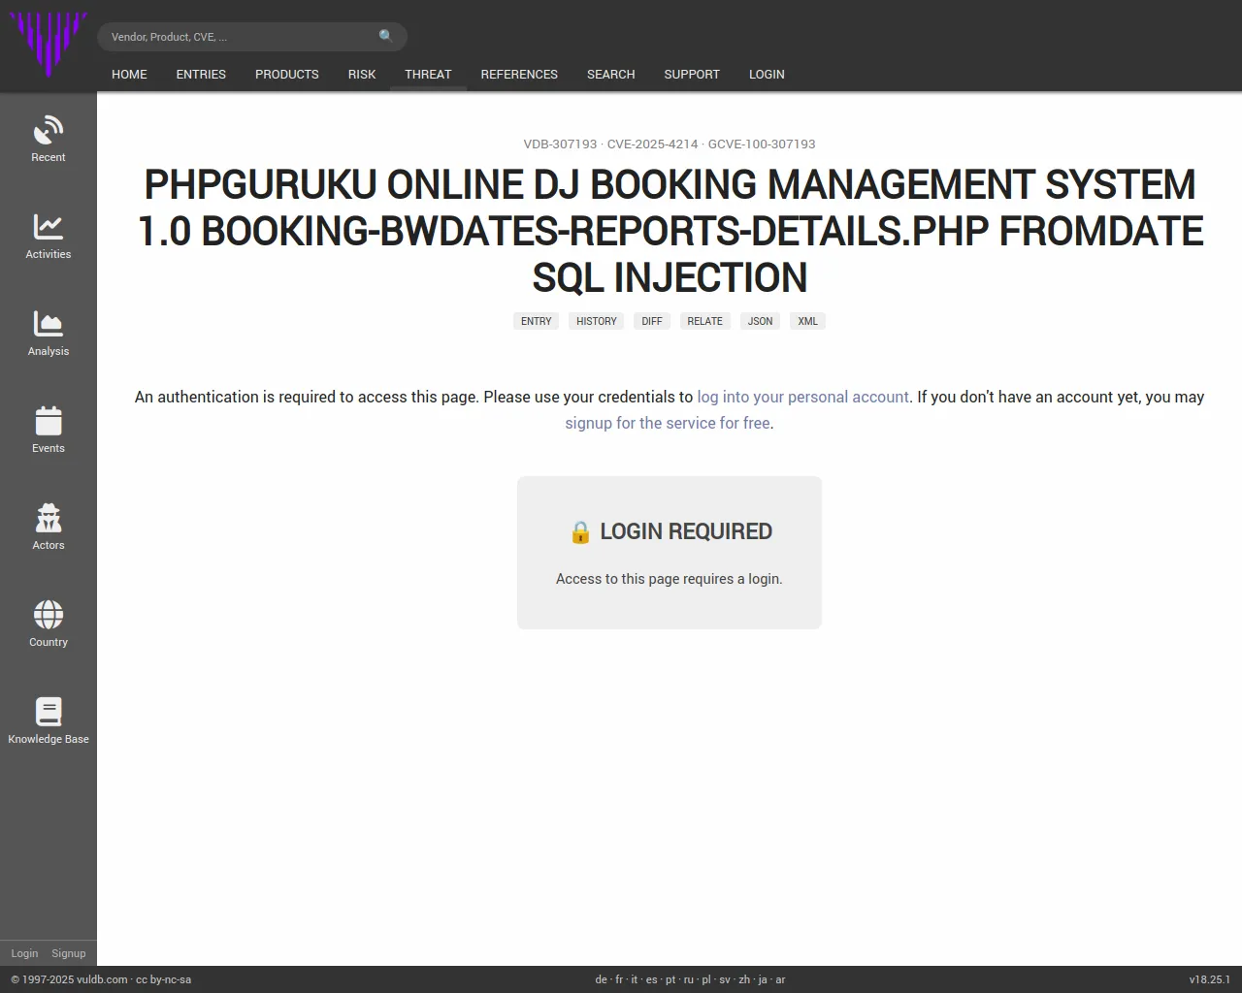Screen dimensions: 1242x993
Task: Open Actors in the sidebar
Action: pyautogui.click(x=49, y=527)
